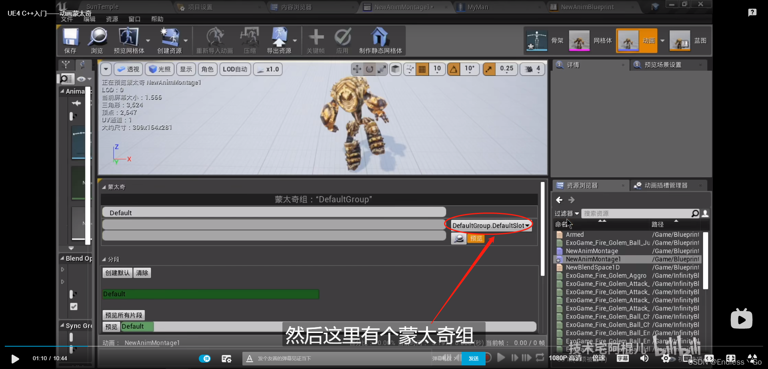This screenshot has height=369, width=768.
Task: Switch to 蓝图 blueprint mode icon
Action: click(x=680, y=40)
